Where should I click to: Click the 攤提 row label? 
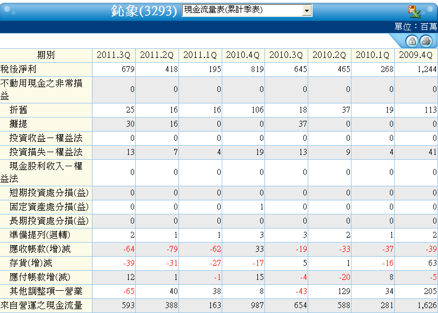(18, 124)
